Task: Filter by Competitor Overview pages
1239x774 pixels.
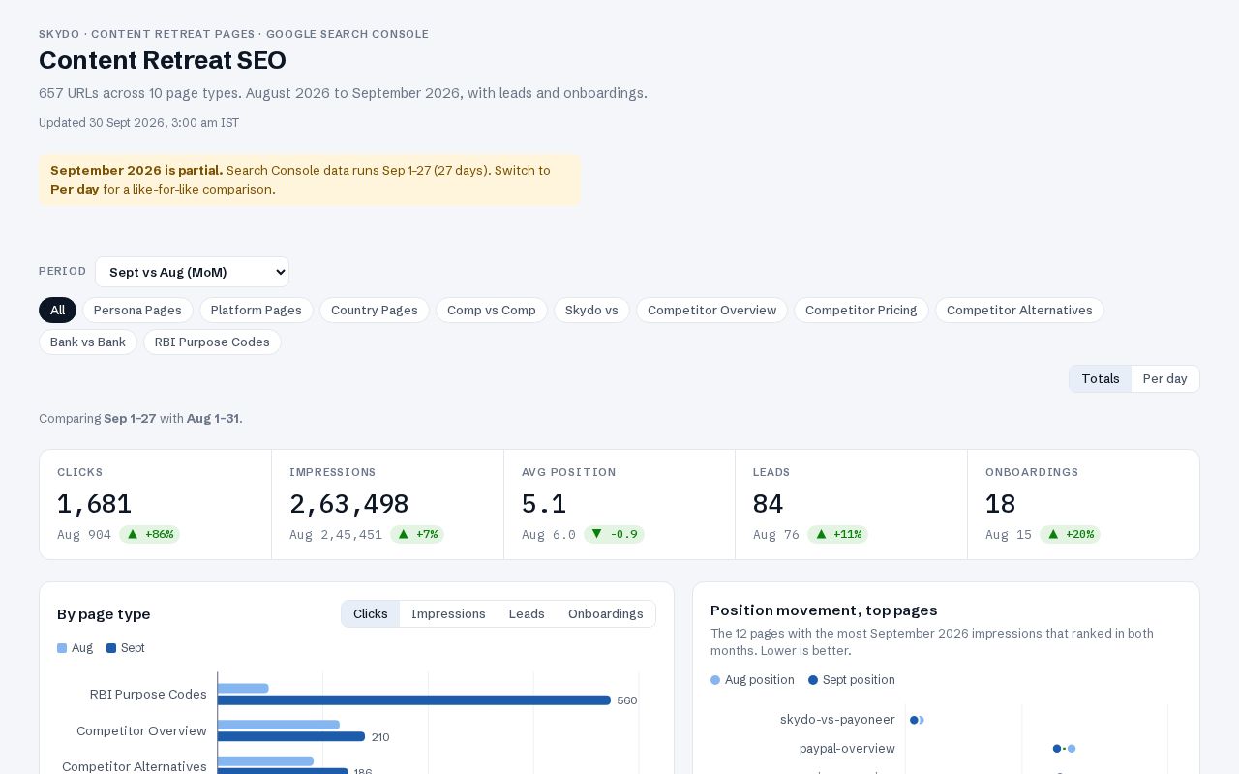Action: tap(711, 310)
